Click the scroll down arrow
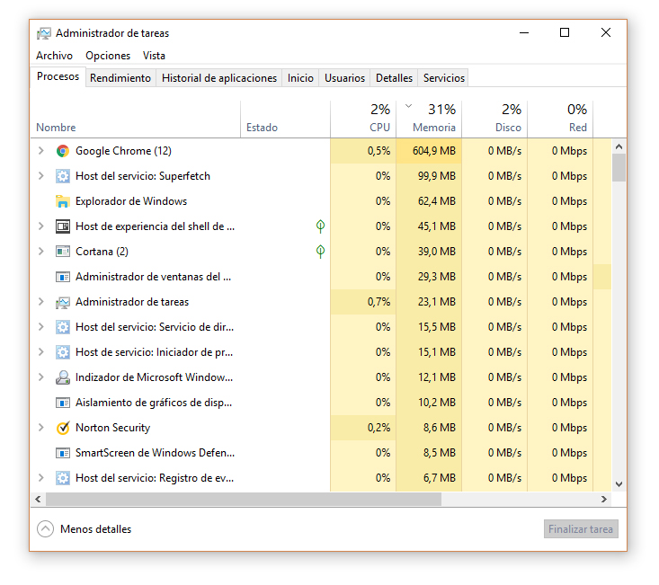659x585 pixels. click(x=619, y=484)
